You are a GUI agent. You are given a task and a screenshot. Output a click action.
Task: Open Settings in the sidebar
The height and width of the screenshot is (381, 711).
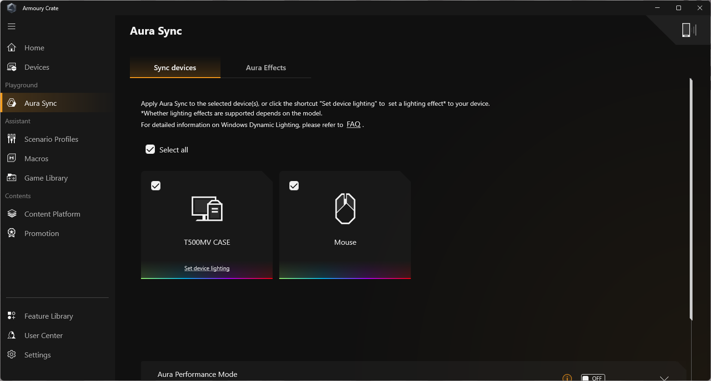[x=58, y=355]
